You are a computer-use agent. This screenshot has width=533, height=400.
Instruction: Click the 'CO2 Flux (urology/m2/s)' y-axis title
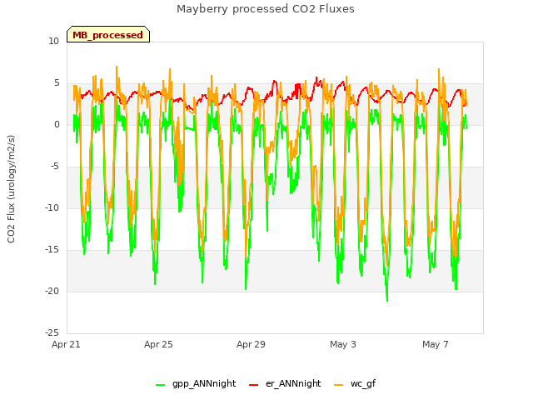tap(11, 189)
